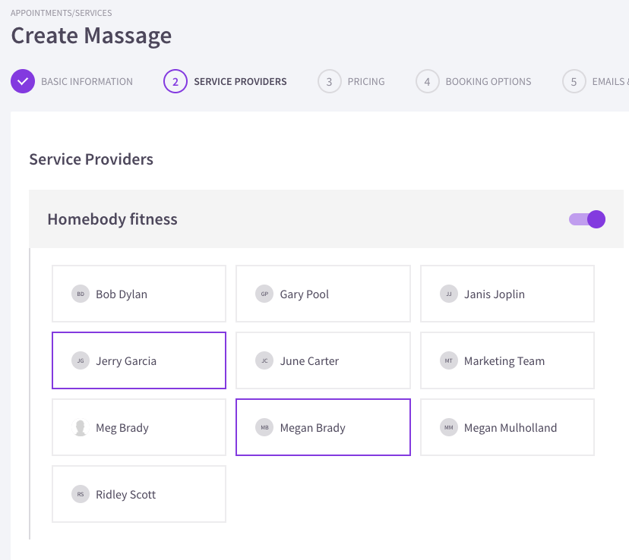The height and width of the screenshot is (560, 629).
Task: Click Jerry Garcia's JG avatar icon
Action: [x=81, y=360]
